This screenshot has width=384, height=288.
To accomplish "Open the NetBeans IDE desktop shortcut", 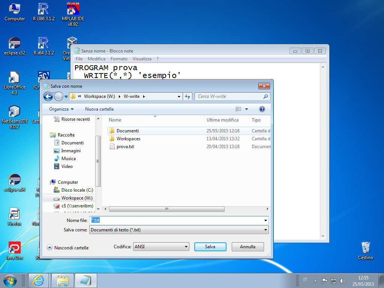I will click(15, 117).
